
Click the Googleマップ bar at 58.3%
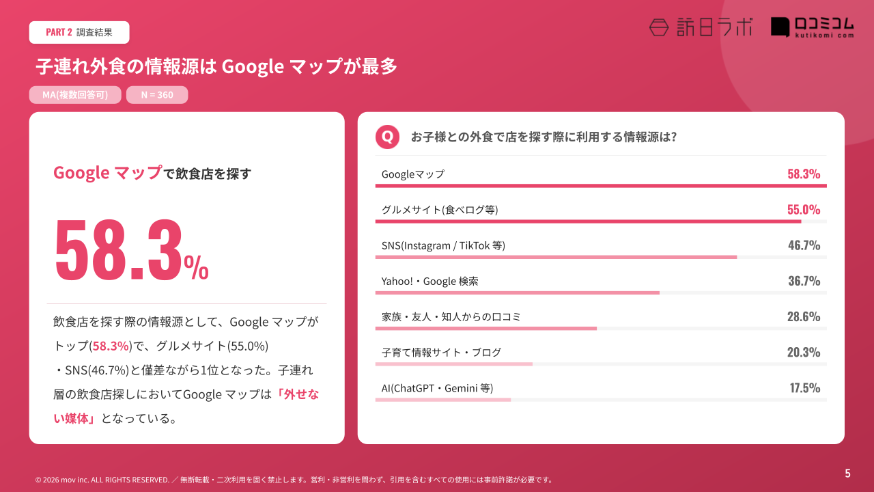(x=601, y=185)
